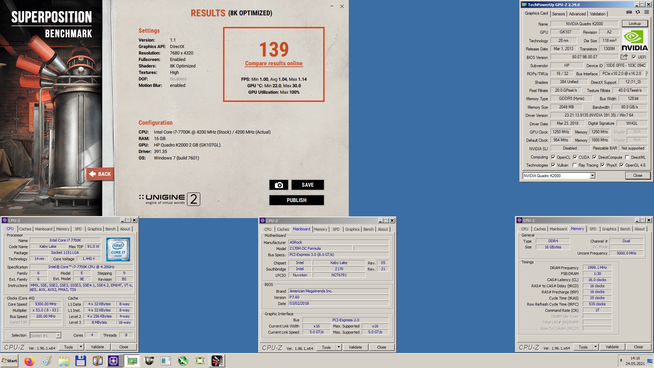Open the Graphics tab in the right CPU-Z window
The height and width of the screenshot is (368, 654).
609,229
